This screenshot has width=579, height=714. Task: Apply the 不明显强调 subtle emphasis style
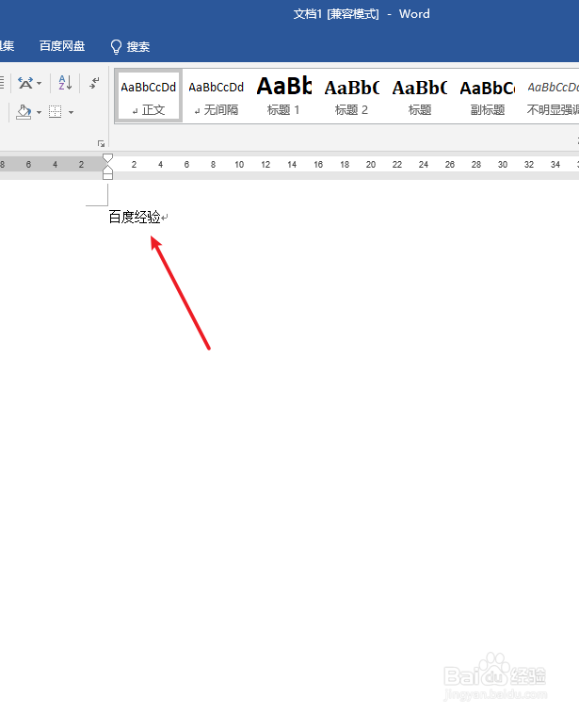(552, 96)
